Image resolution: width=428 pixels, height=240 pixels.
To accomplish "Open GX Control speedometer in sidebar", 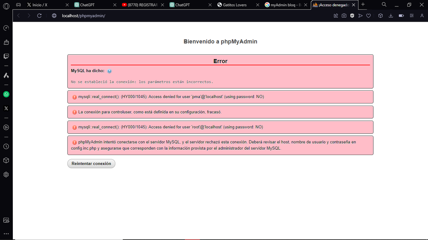I will tap(6, 28).
